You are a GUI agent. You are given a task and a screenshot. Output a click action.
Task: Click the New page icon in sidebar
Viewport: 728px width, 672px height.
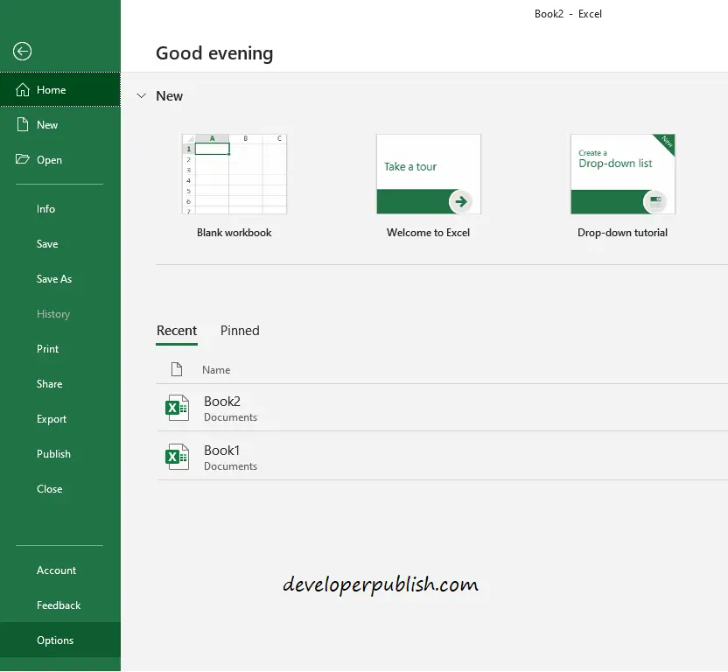pyautogui.click(x=23, y=124)
